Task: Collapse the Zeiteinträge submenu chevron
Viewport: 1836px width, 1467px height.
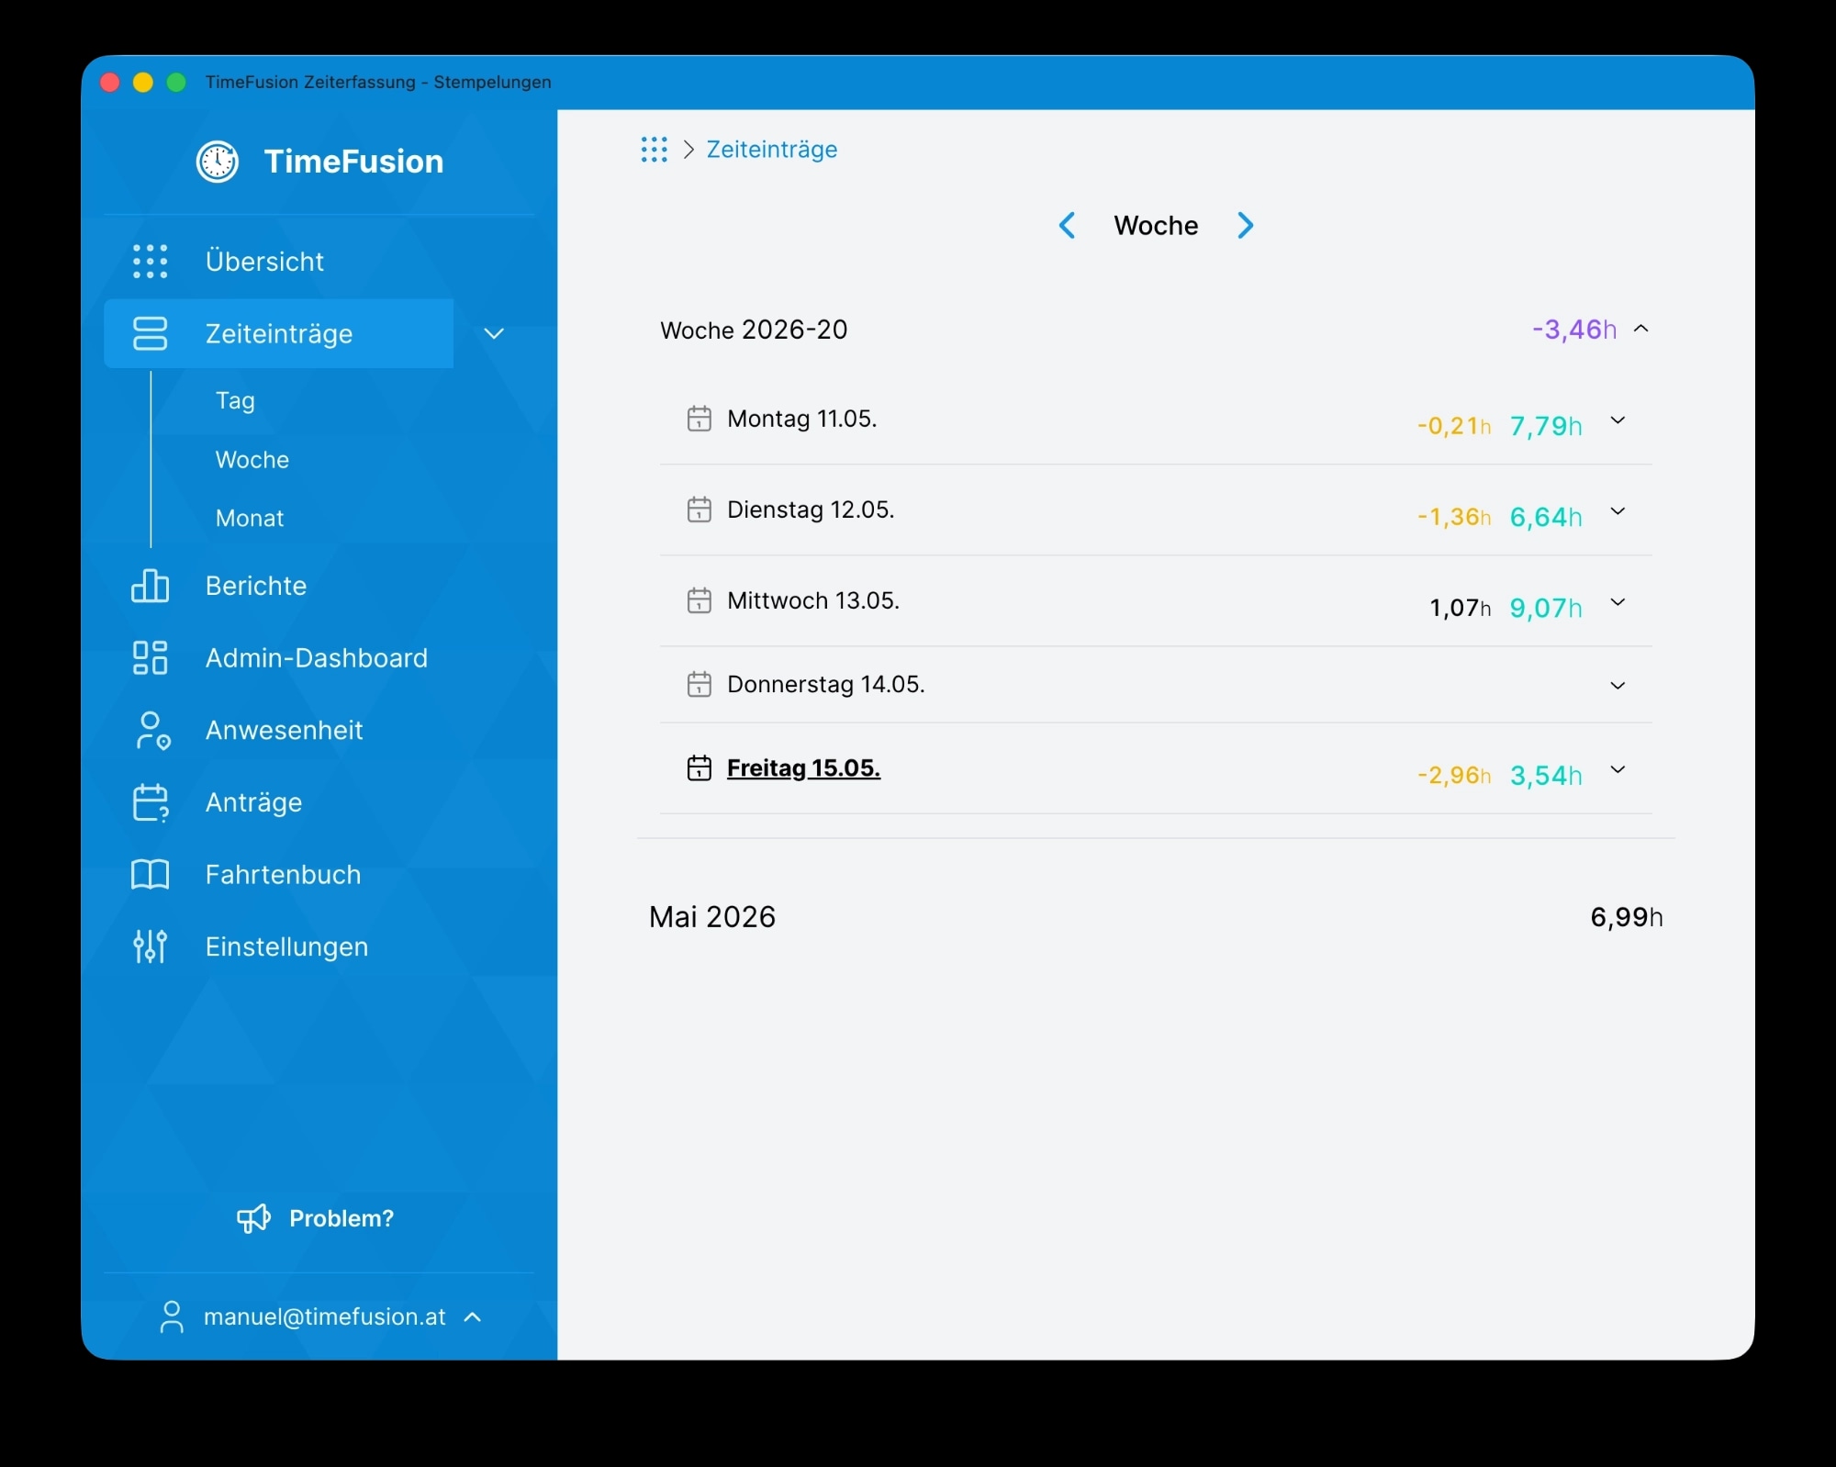Action: click(x=494, y=334)
